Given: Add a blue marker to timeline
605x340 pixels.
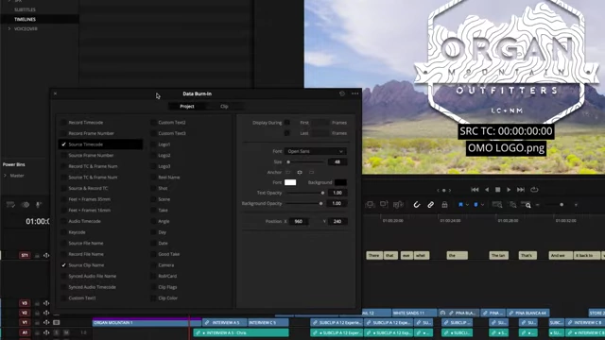Looking at the screenshot, I should tap(475, 205).
